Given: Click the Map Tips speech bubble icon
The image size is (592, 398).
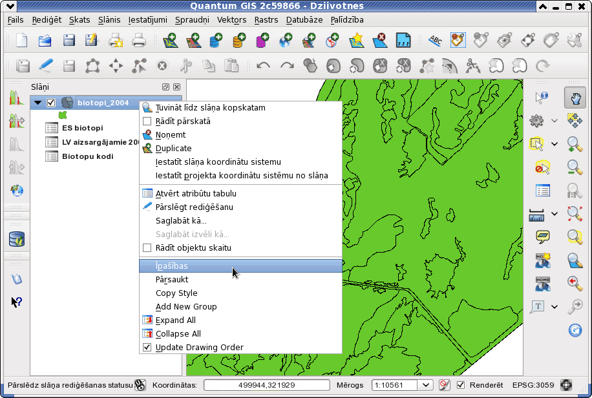Looking at the screenshot, I should tap(542, 236).
